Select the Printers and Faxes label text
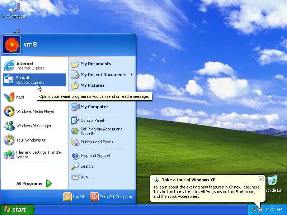This screenshot has height=215, width=287. click(97, 142)
